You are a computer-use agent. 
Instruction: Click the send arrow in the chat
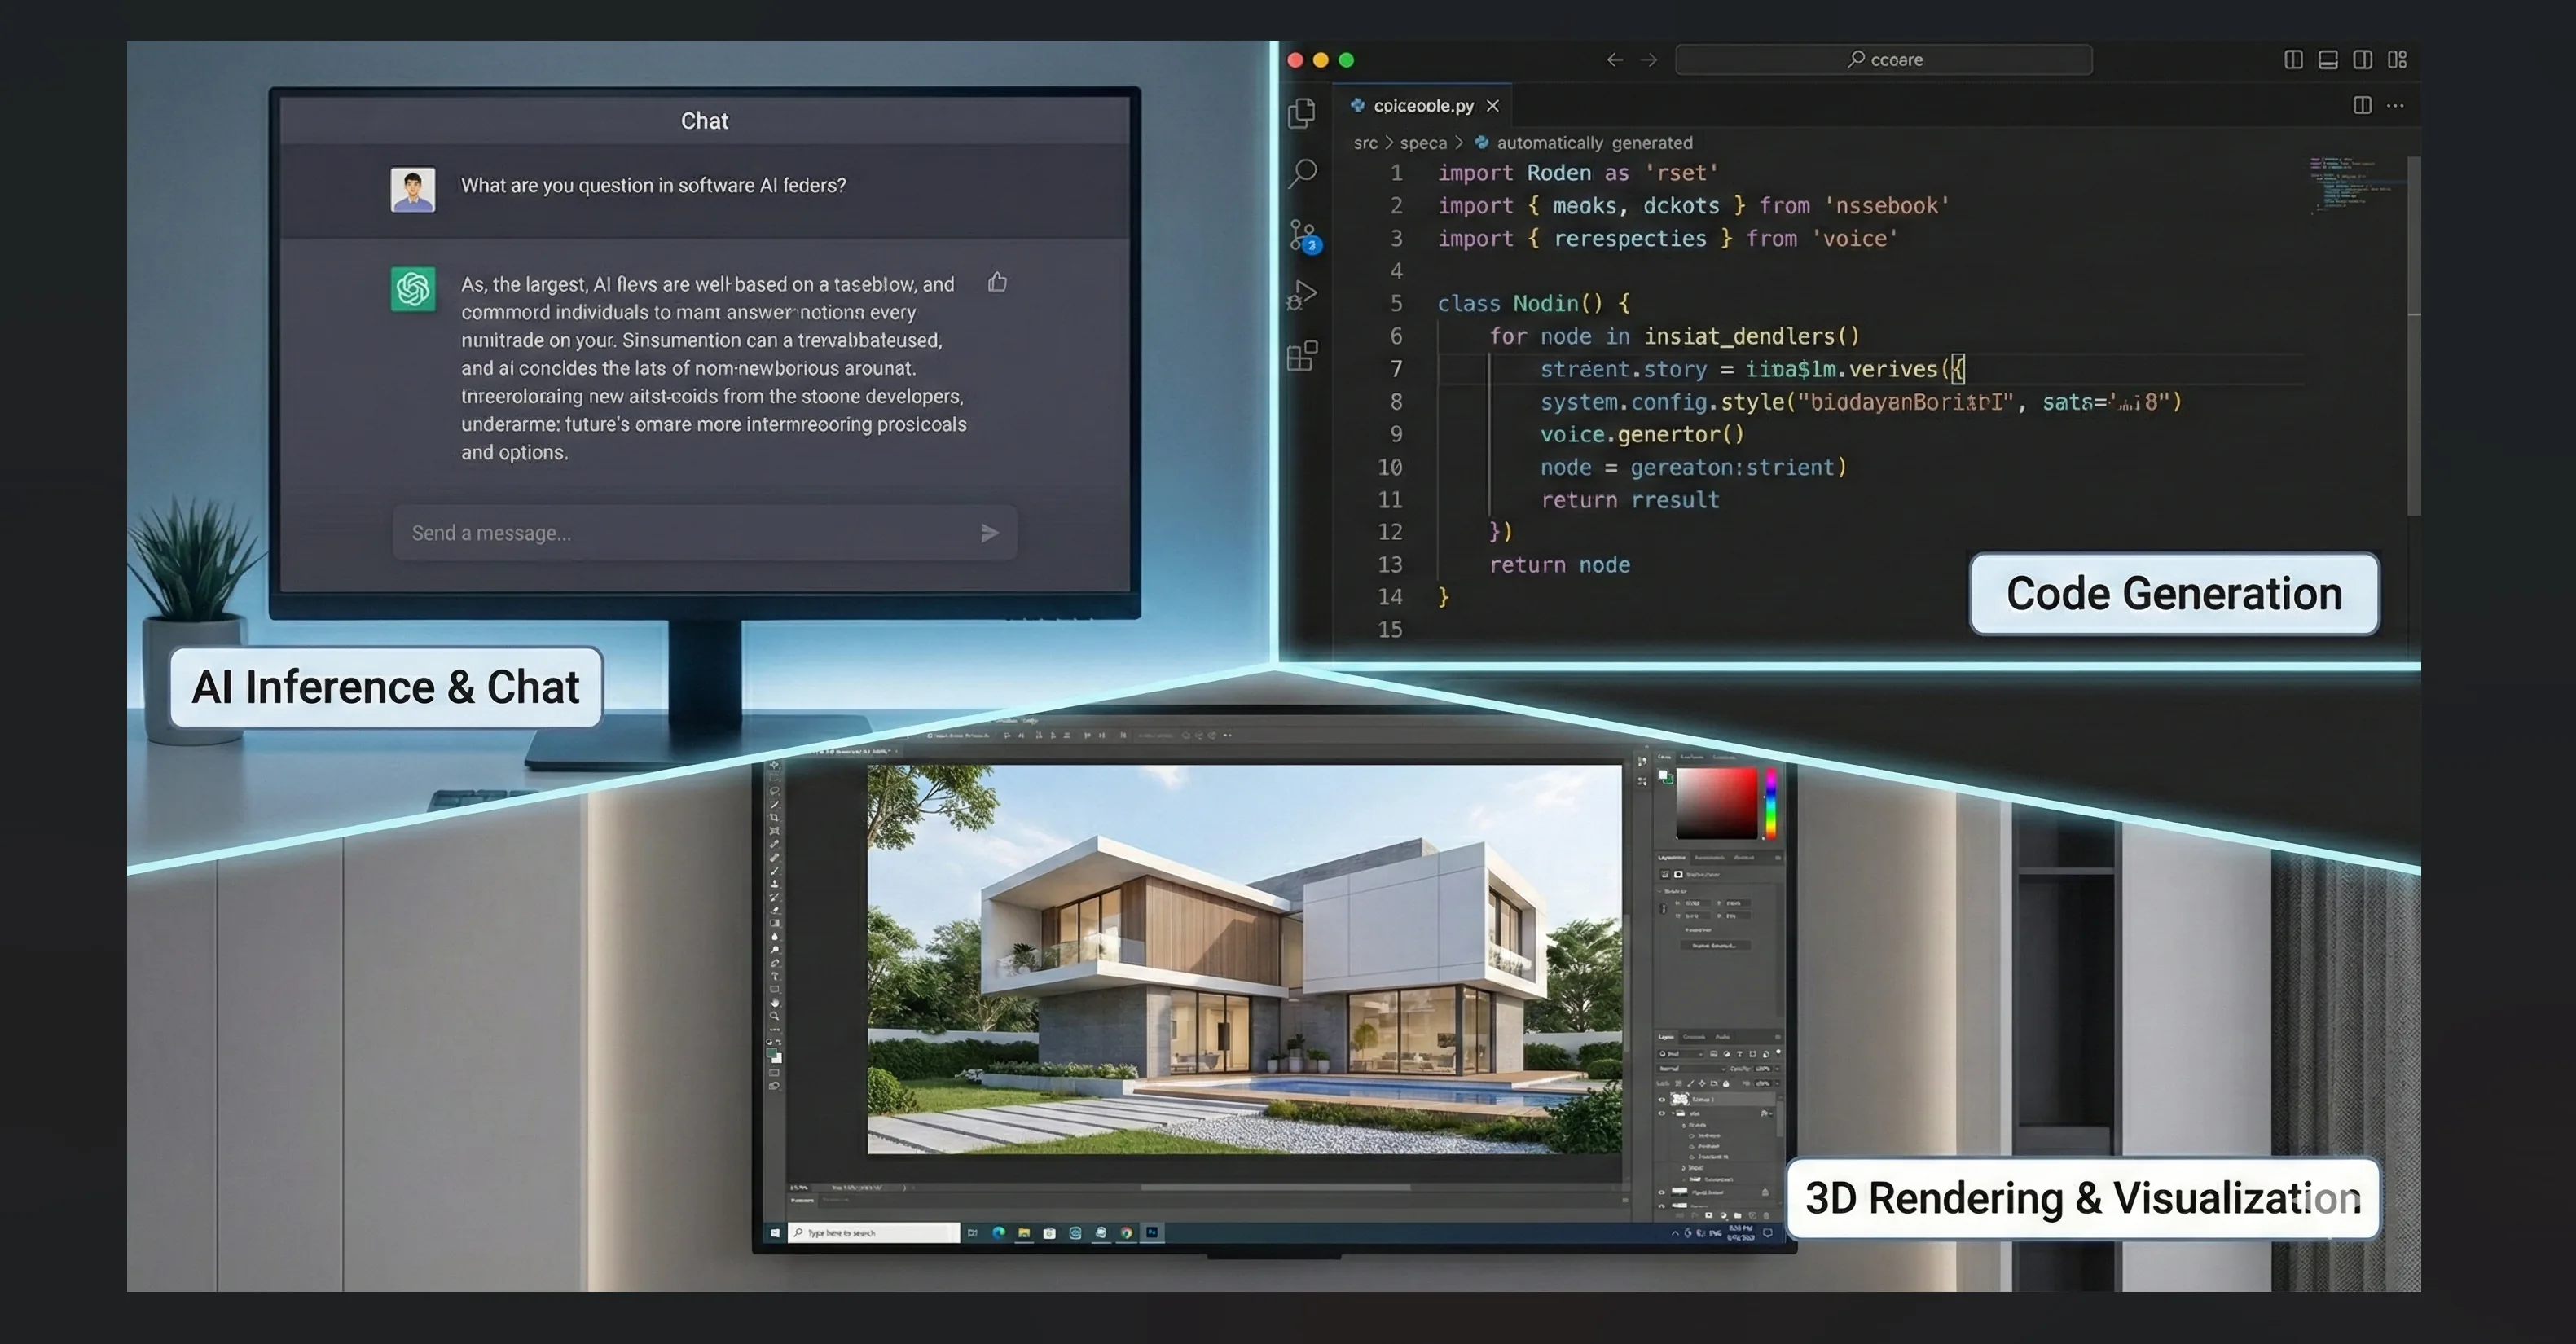pyautogui.click(x=989, y=533)
